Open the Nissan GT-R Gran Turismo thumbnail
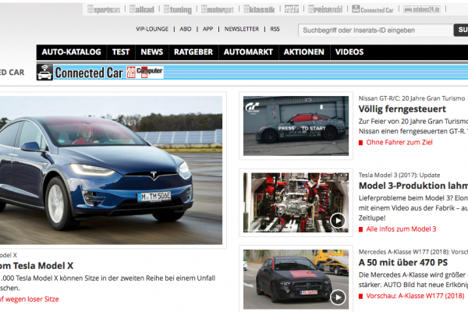 [296, 126]
